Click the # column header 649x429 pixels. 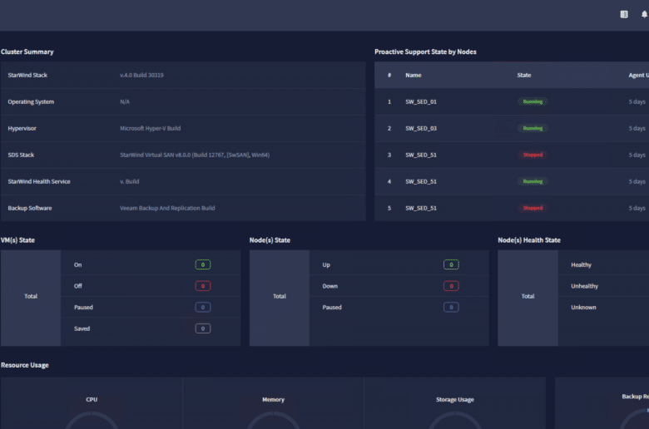tap(389, 75)
